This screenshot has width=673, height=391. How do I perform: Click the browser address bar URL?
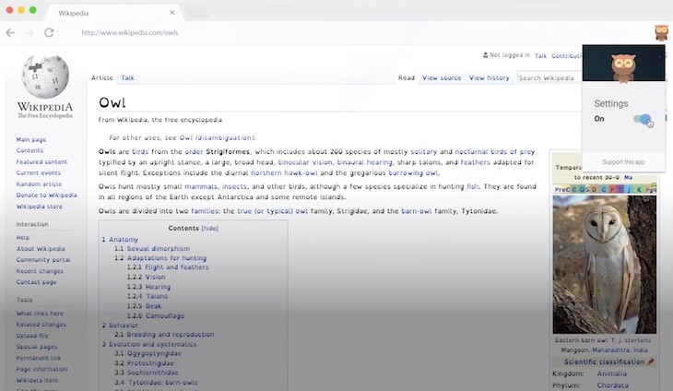pos(130,32)
